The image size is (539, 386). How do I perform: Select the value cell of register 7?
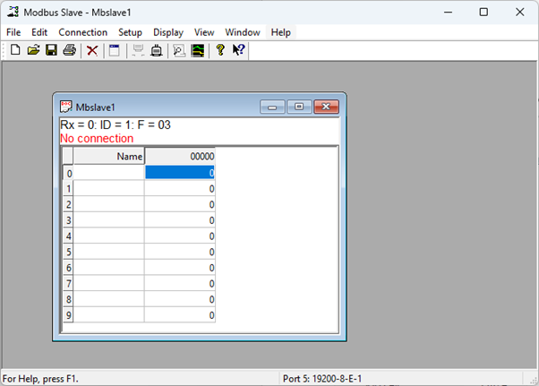pos(180,284)
